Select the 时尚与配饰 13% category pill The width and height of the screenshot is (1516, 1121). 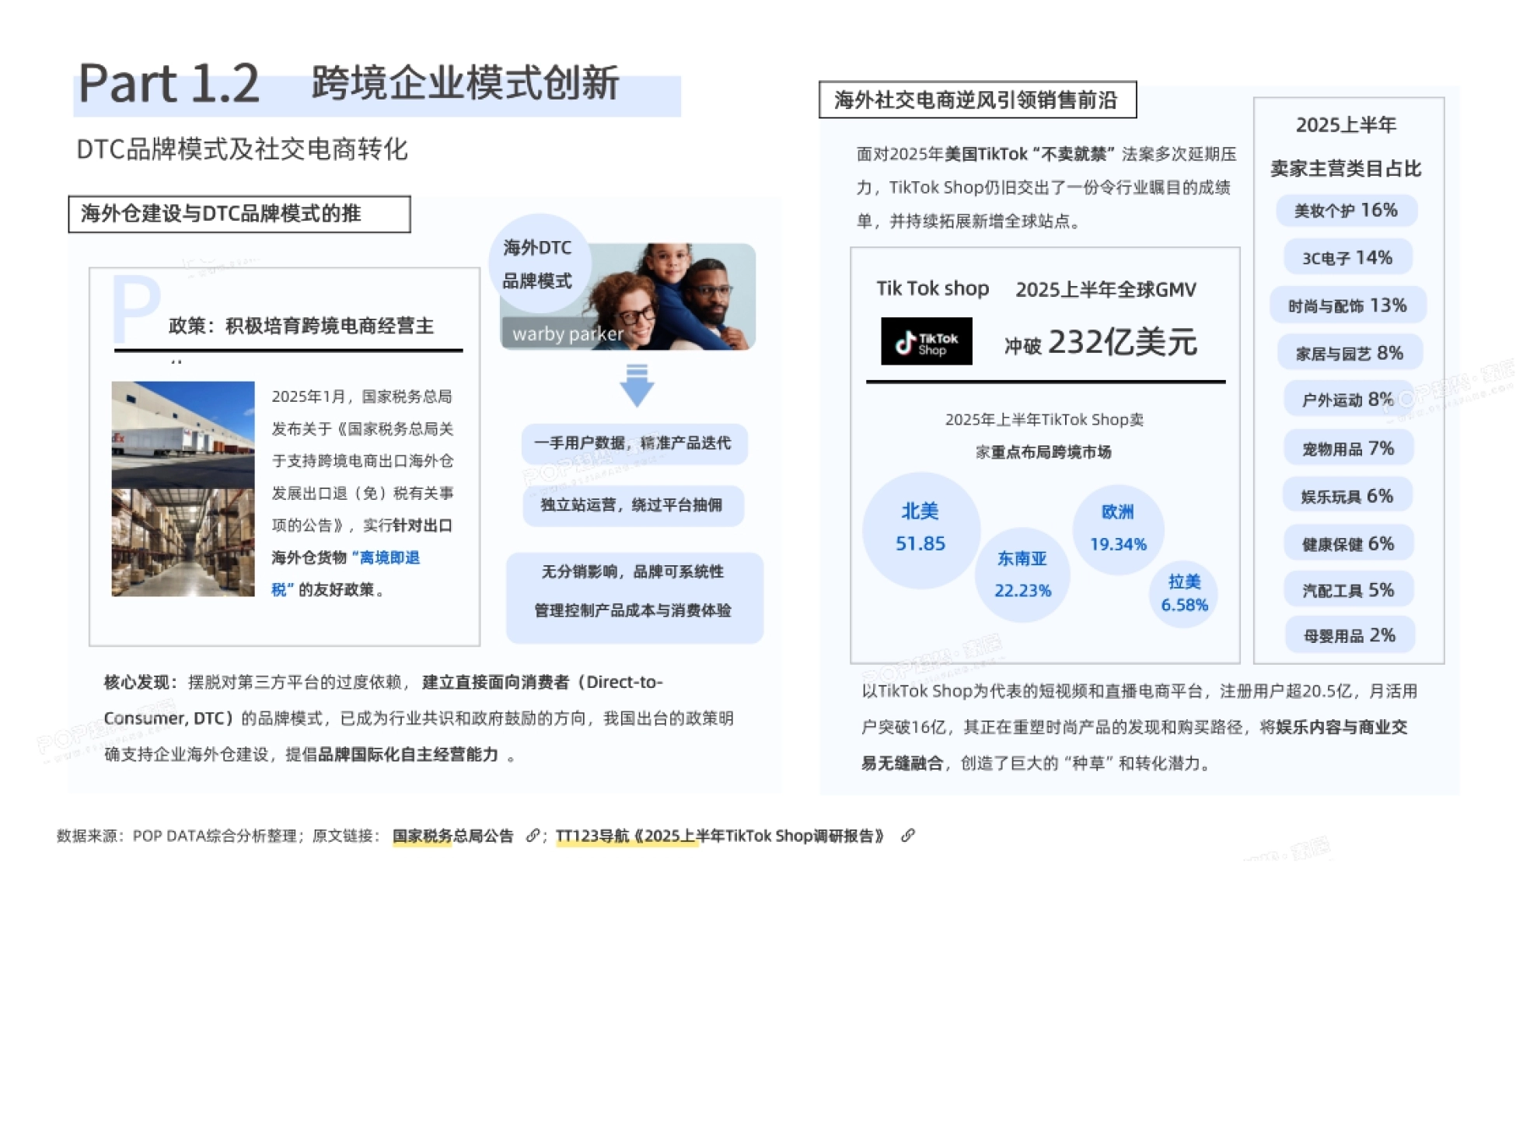coord(1347,306)
